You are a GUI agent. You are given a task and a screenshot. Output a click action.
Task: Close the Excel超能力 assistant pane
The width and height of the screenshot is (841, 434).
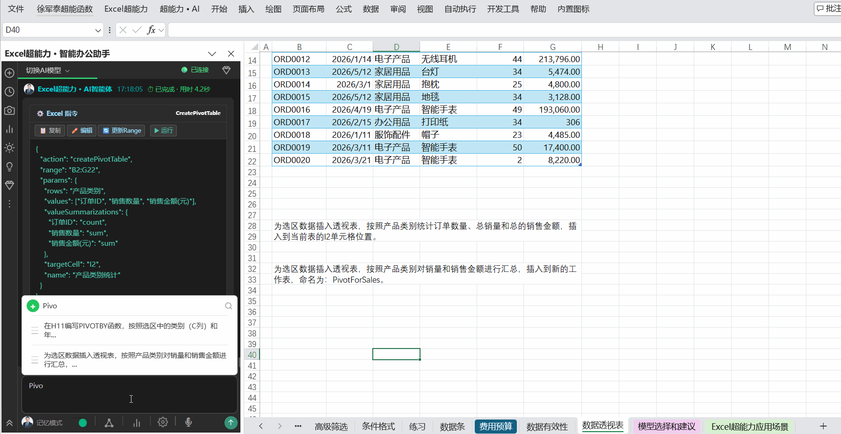(231, 54)
